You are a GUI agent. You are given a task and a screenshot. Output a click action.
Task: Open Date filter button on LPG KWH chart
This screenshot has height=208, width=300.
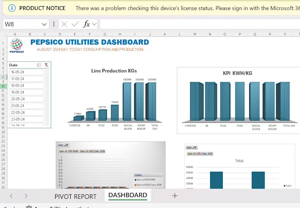pyautogui.click(x=64, y=145)
